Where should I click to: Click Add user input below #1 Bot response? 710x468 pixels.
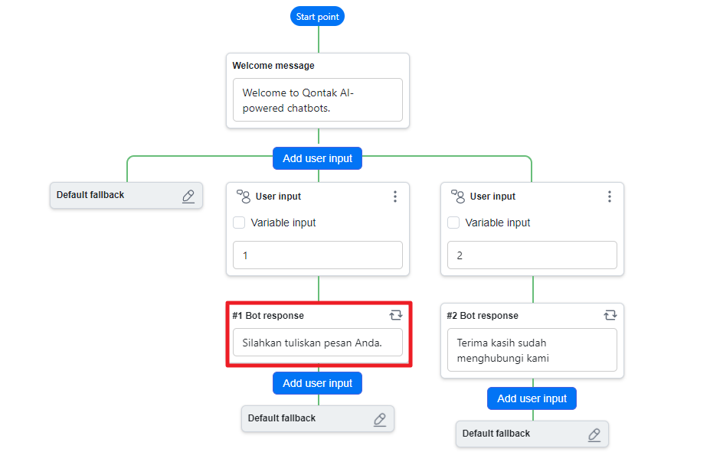(x=317, y=383)
